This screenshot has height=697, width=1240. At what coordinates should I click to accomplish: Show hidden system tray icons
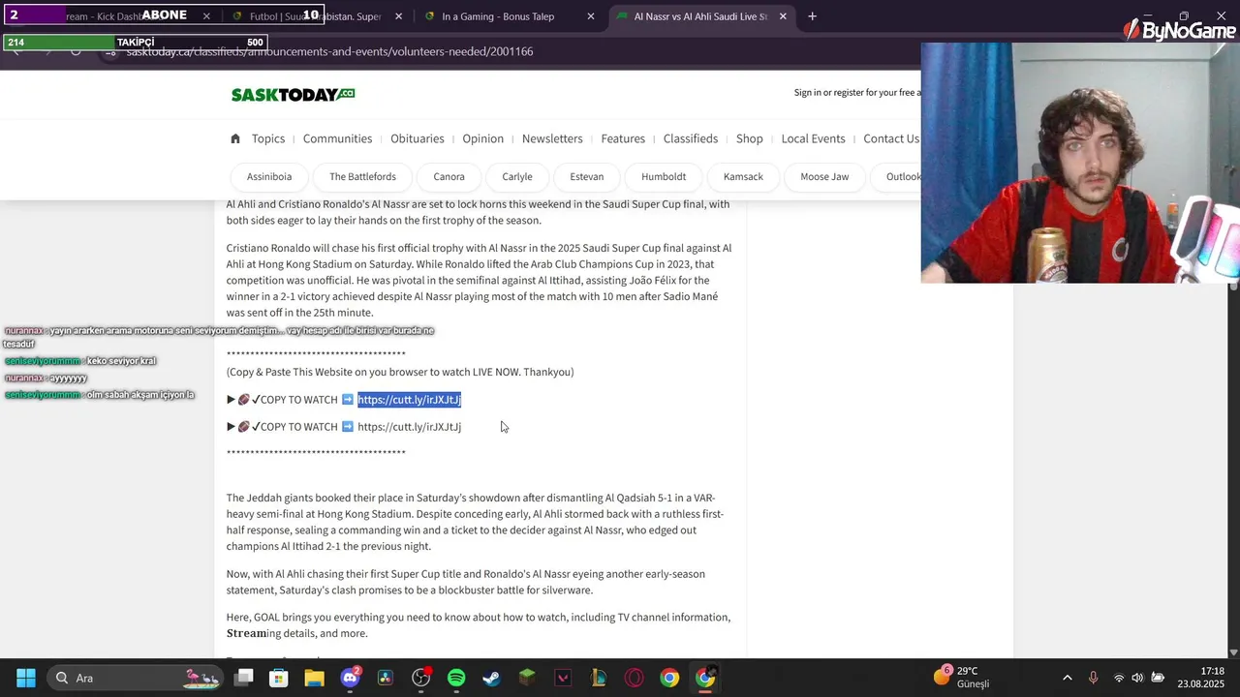click(1067, 678)
